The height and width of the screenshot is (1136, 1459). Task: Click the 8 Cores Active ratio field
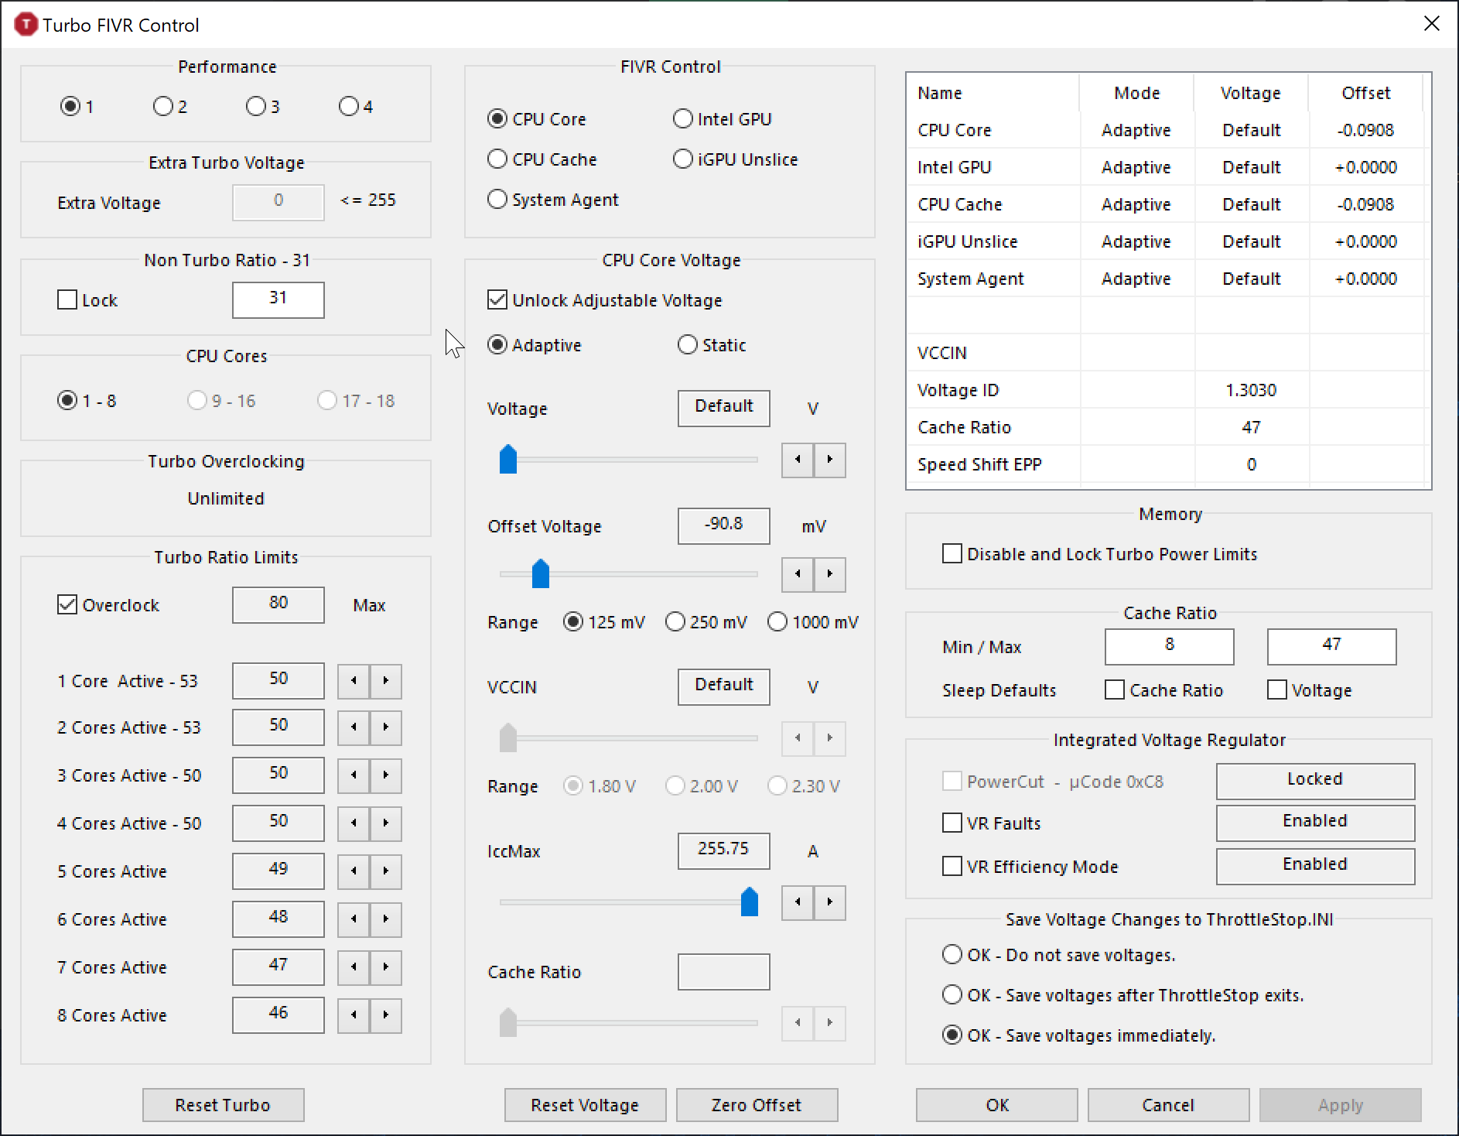(x=278, y=1015)
